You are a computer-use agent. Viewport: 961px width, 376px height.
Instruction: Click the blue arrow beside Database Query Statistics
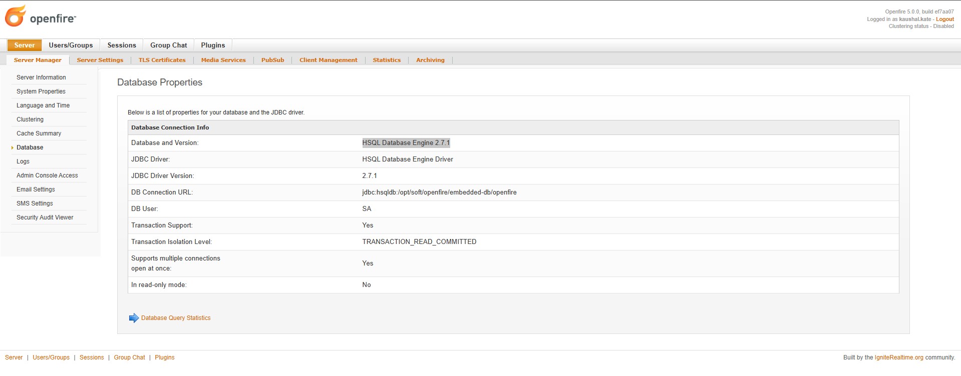[134, 318]
